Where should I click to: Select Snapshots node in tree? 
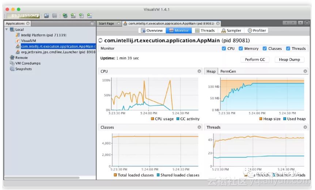click(x=23, y=69)
